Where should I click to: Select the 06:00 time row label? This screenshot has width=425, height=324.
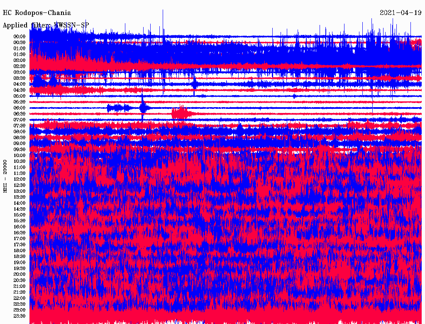coord(20,108)
